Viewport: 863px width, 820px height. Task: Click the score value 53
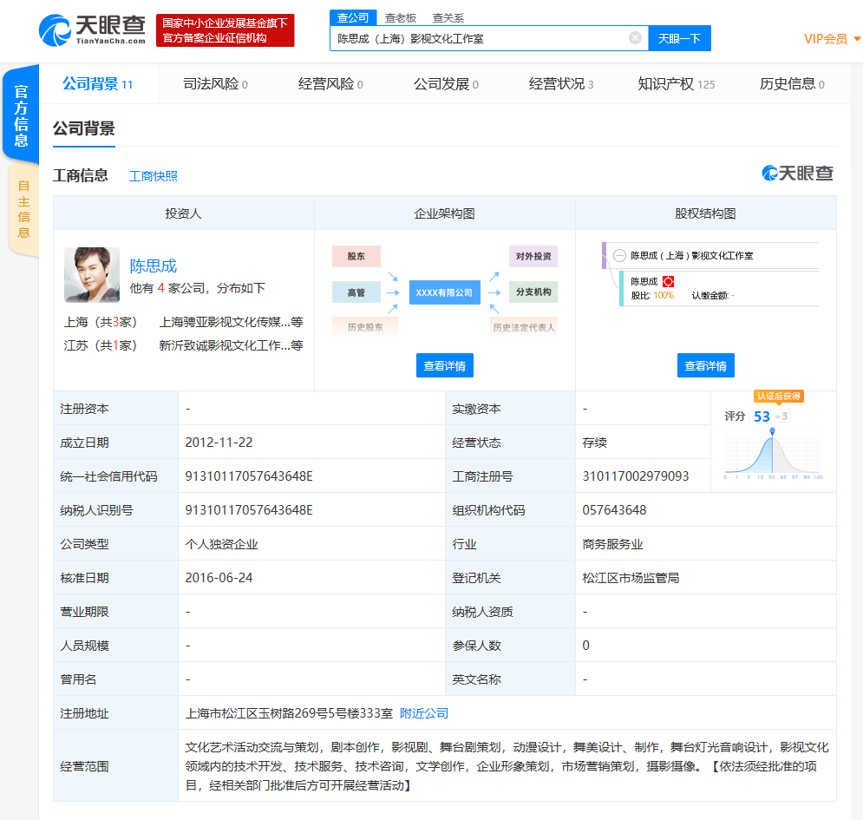tap(762, 417)
